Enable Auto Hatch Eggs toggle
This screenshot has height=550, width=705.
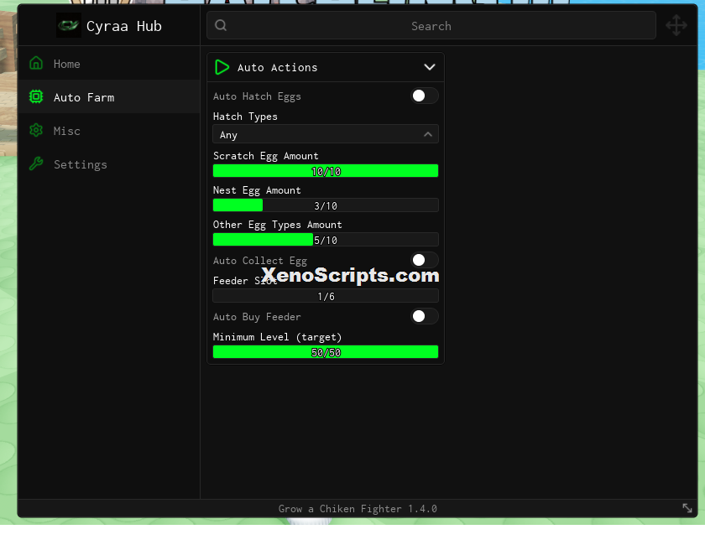(424, 96)
